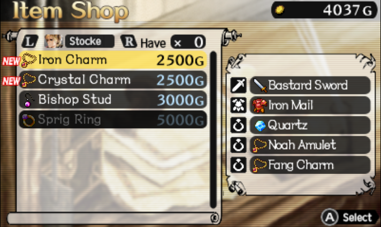Click the ring slot icon beside Fang Charm
The height and width of the screenshot is (227, 381).
(238, 165)
